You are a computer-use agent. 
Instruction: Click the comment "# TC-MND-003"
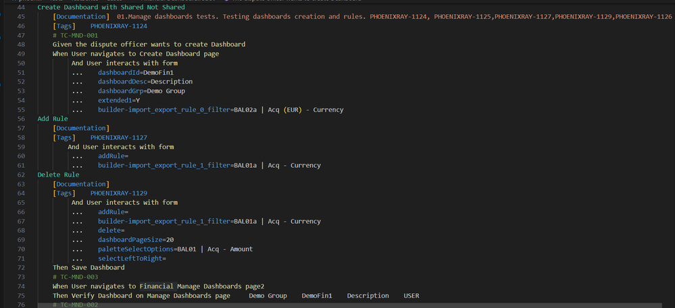pos(75,276)
